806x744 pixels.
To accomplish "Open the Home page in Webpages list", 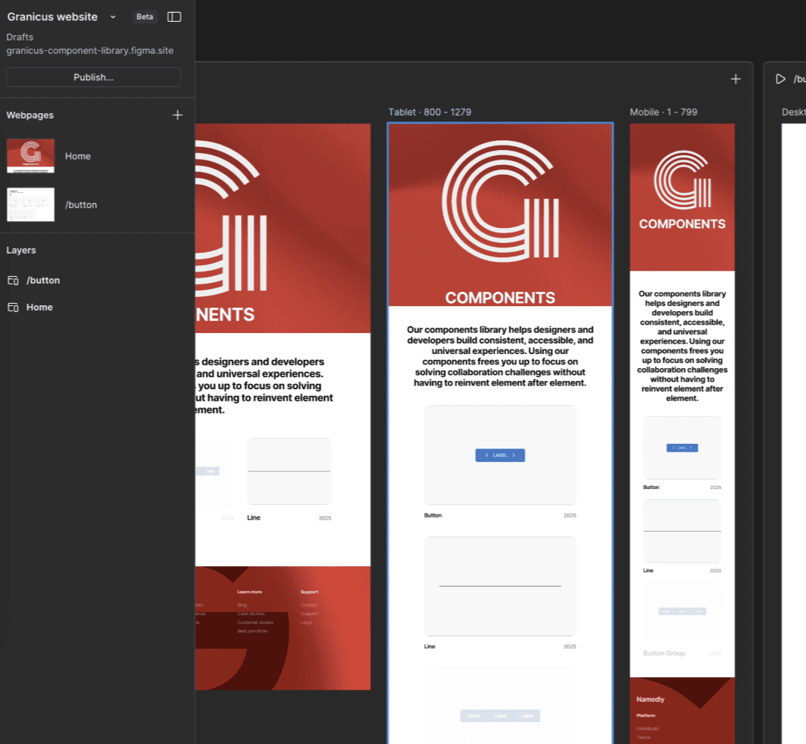I will 77,156.
